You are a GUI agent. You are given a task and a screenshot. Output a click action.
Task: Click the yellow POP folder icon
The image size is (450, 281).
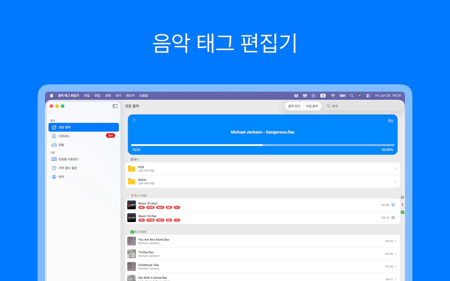click(132, 169)
